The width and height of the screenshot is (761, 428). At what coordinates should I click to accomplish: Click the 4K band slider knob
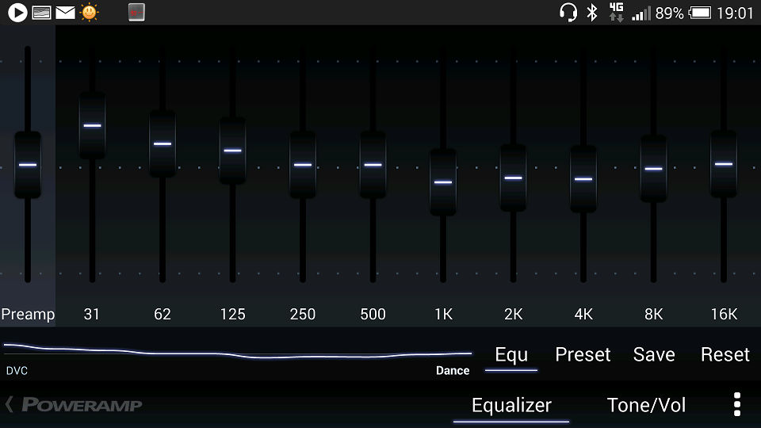click(583, 180)
